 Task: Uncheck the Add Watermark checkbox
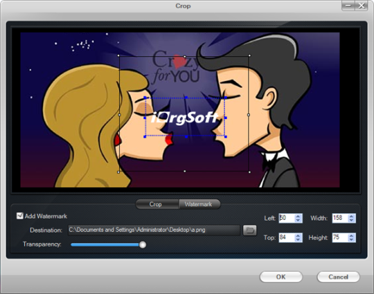[19, 216]
